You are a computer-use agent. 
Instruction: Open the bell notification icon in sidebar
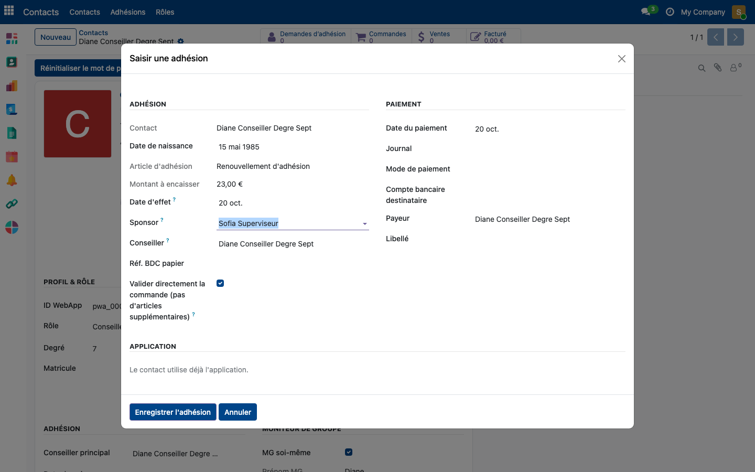[12, 180]
